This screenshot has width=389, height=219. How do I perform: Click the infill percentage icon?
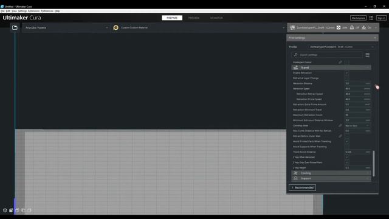tap(339, 27)
